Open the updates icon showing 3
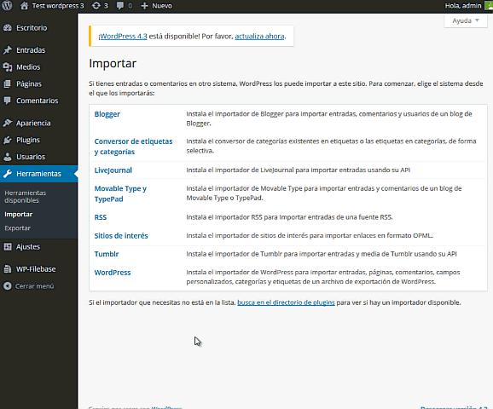The width and height of the screenshot is (493, 409). pos(96,6)
